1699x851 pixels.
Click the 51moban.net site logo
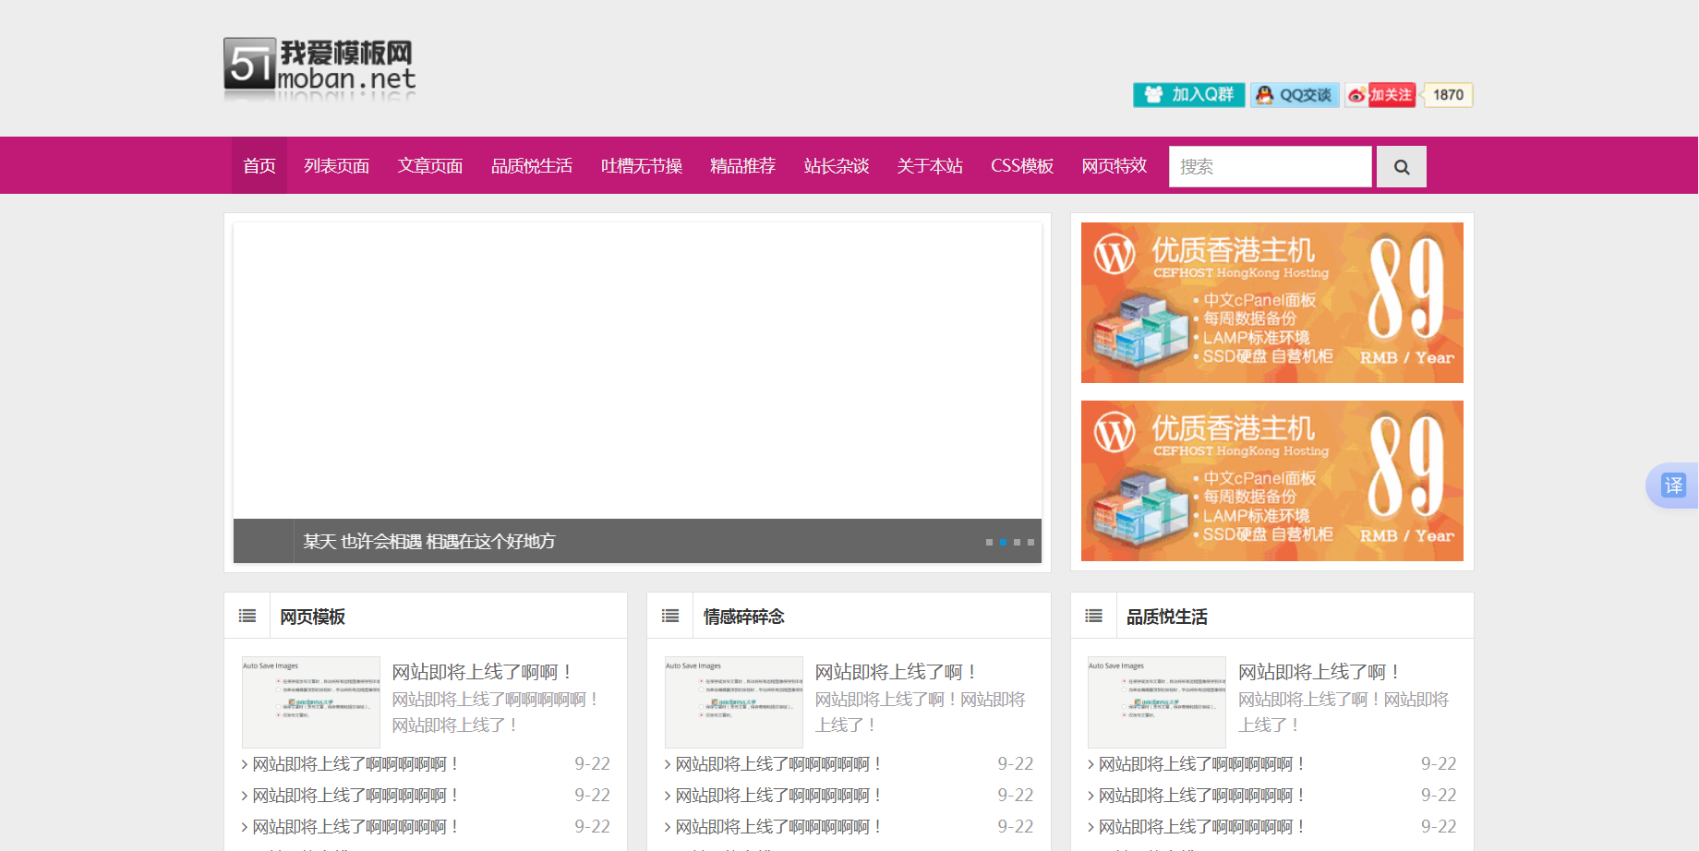point(319,67)
